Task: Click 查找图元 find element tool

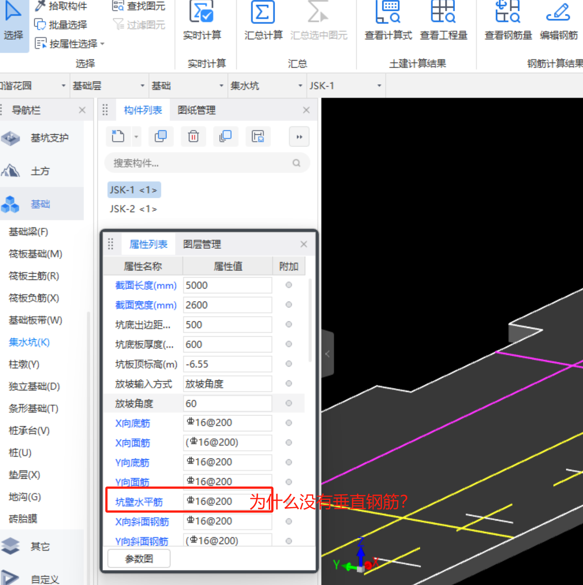Action: pos(139,6)
